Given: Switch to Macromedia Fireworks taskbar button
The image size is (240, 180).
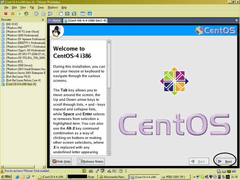Looking at the screenshot, I should click(113, 177).
